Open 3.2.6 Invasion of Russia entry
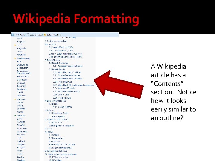This screenshot has width=215, height=161. point(64,88)
